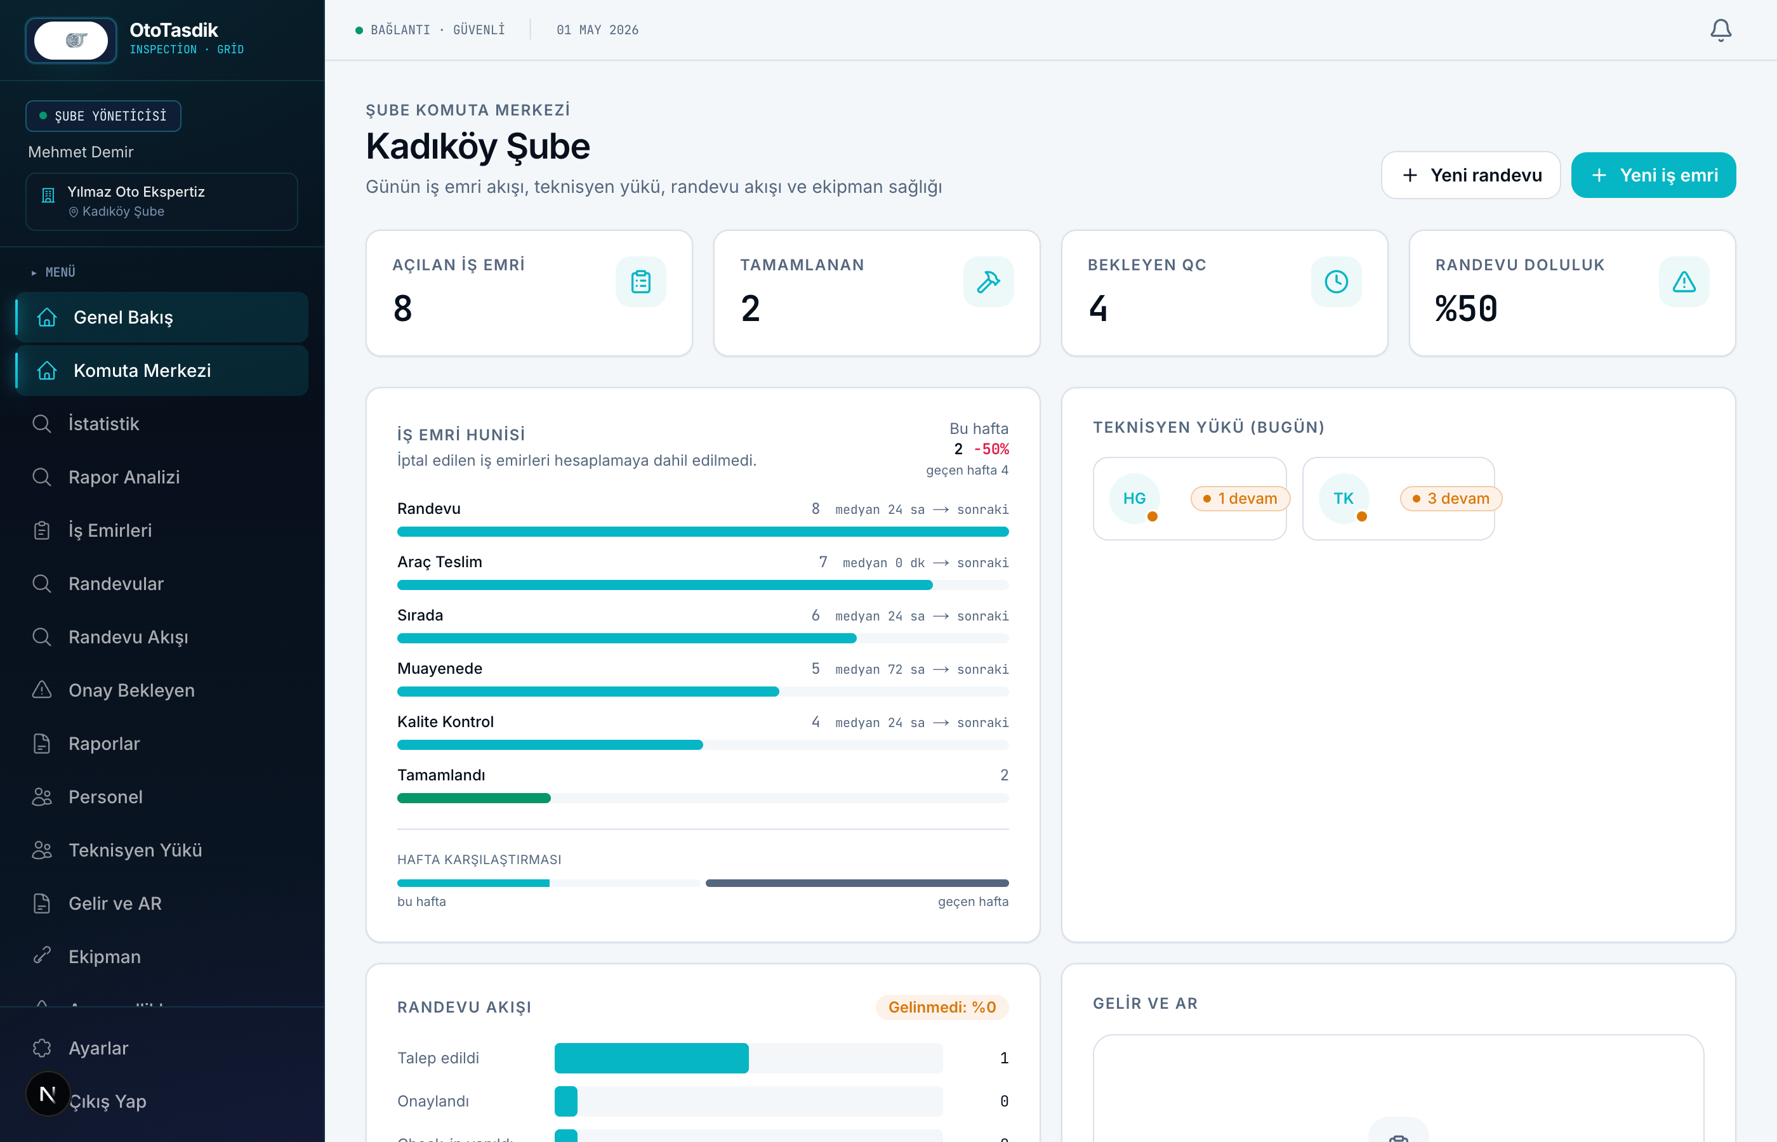The image size is (1777, 1142).
Task: Click the 3 devam status pill
Action: coord(1451,498)
